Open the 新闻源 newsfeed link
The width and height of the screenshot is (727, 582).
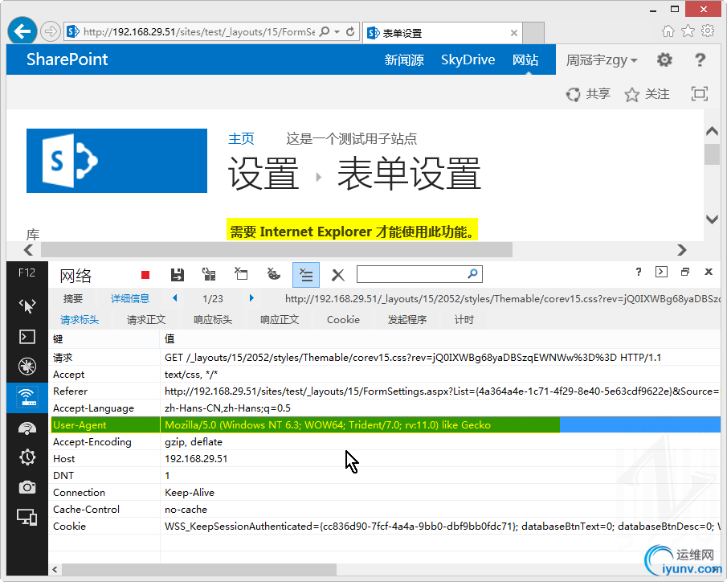404,59
